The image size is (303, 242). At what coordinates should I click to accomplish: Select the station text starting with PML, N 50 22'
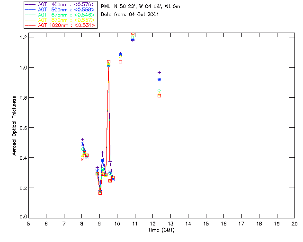141,7
